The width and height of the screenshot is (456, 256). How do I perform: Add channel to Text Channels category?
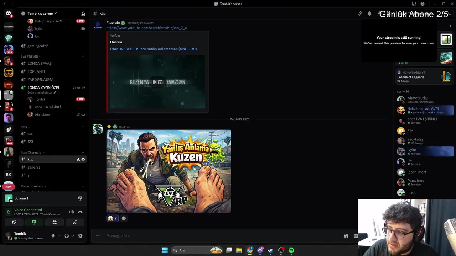pyautogui.click(x=83, y=153)
